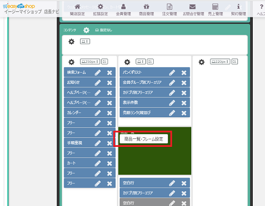The width and height of the screenshot is (265, 206).
Task: Remove 会員グループ別フリーエリア block
Action: tap(184, 83)
